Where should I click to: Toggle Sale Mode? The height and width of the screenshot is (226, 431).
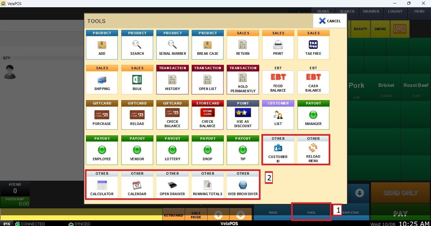coord(196,215)
